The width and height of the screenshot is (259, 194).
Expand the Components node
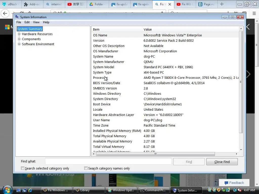(19, 39)
